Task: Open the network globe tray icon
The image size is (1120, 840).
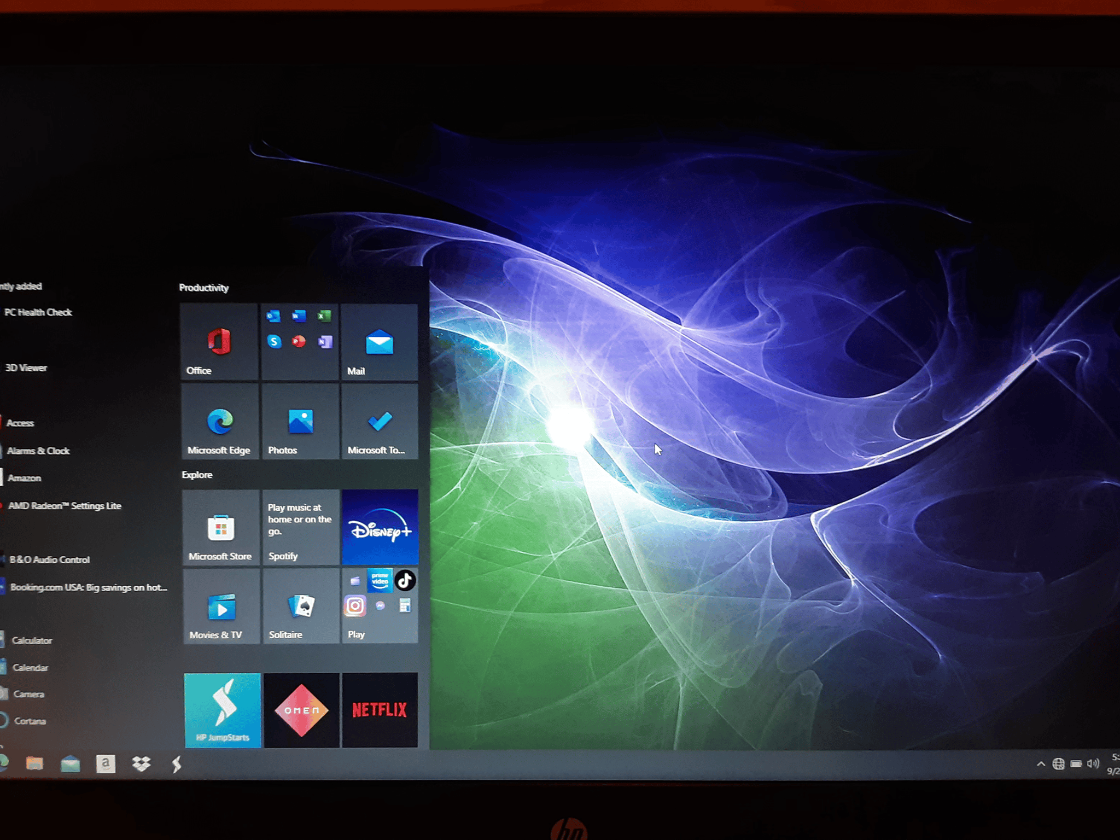Action: tap(1059, 764)
